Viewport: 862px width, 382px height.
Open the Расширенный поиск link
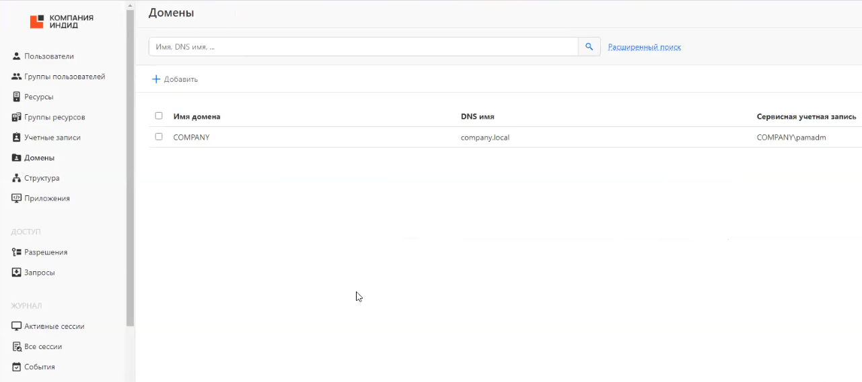[644, 47]
